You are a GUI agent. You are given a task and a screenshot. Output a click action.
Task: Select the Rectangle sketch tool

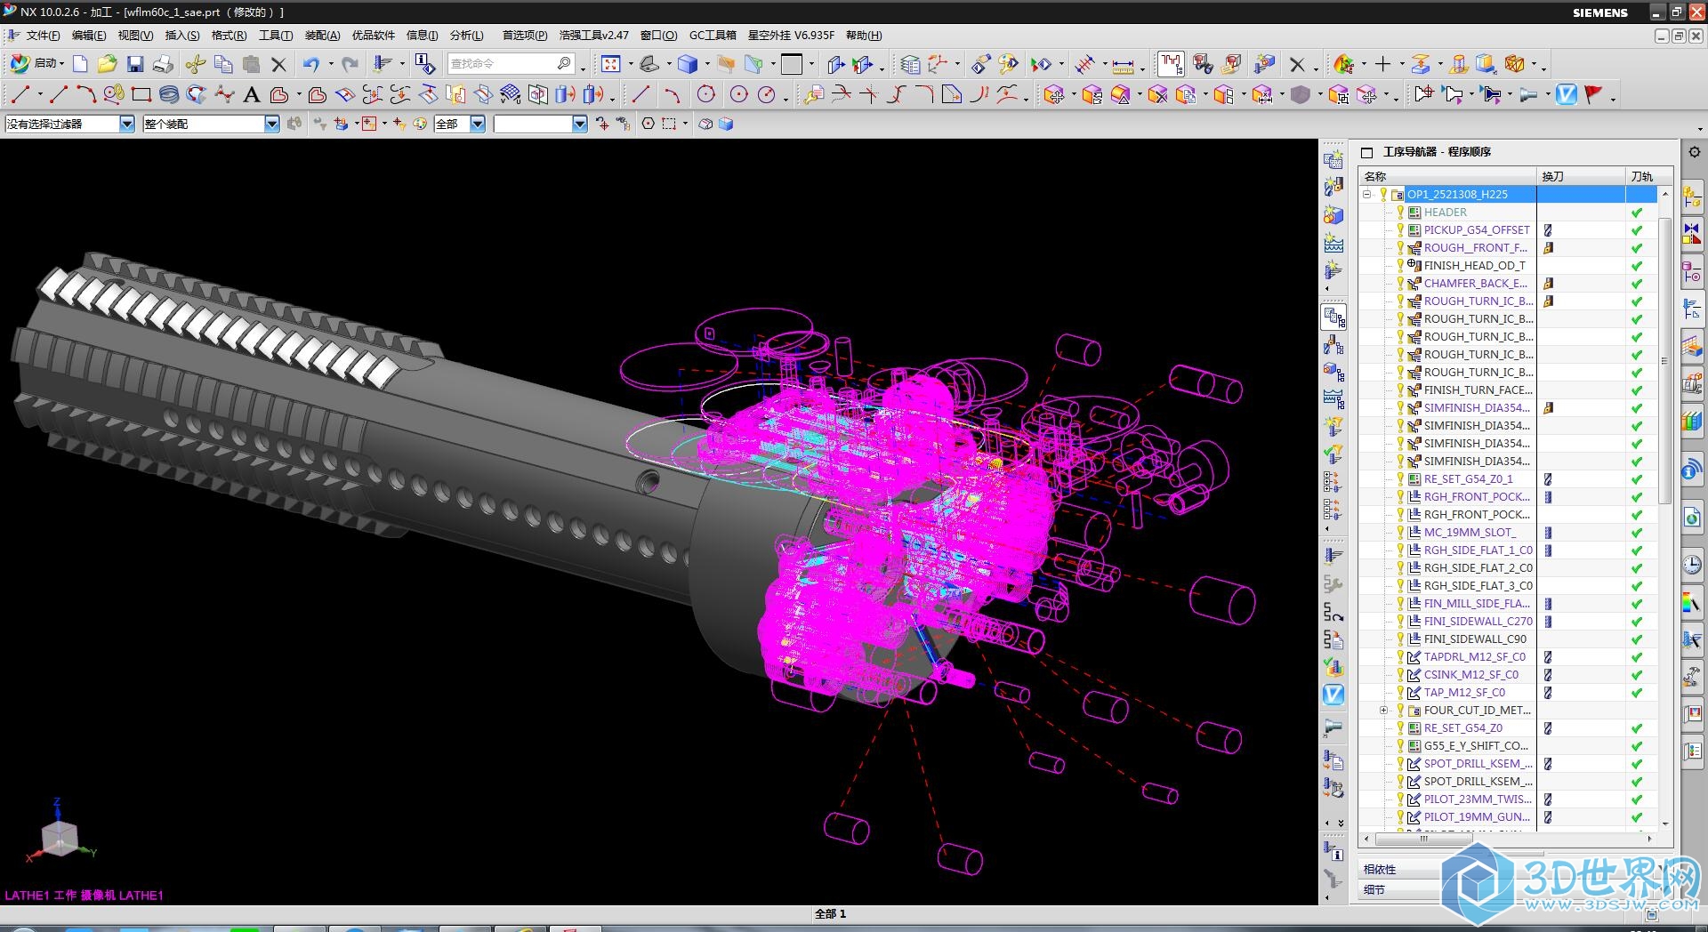pos(141,94)
